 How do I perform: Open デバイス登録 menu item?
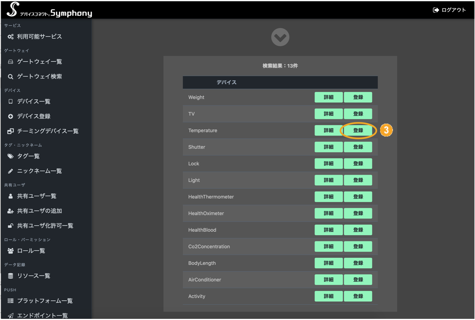pyautogui.click(x=34, y=116)
